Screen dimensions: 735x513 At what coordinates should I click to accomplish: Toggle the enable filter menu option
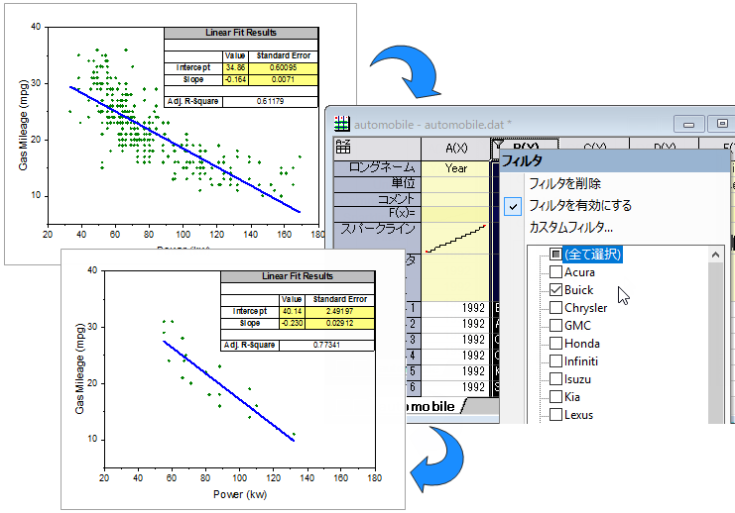click(x=580, y=205)
